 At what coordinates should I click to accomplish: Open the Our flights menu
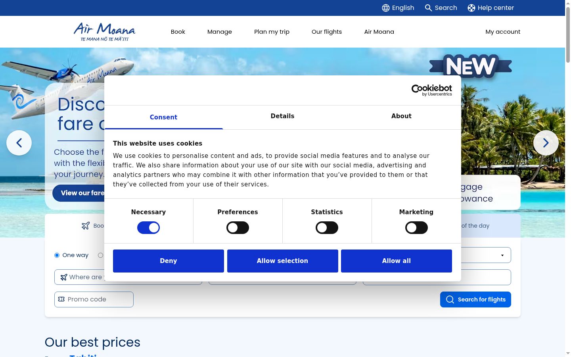point(327,32)
